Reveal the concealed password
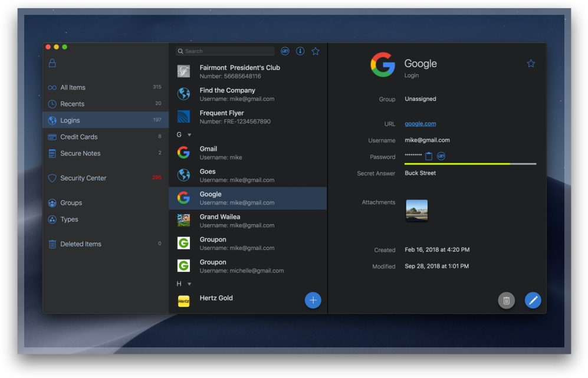This screenshot has width=588, height=378. click(441, 156)
